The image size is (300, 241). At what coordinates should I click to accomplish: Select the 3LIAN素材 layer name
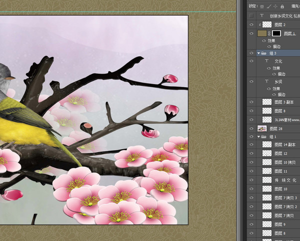(x=287, y=120)
